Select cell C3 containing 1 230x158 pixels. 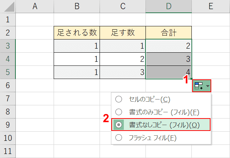point(123,46)
